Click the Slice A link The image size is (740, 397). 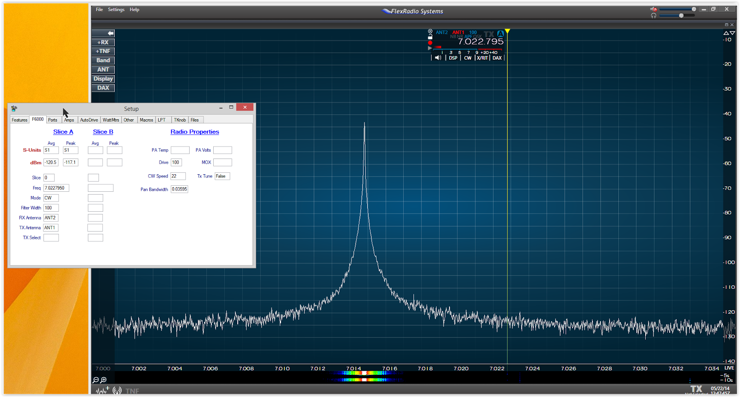click(x=63, y=132)
